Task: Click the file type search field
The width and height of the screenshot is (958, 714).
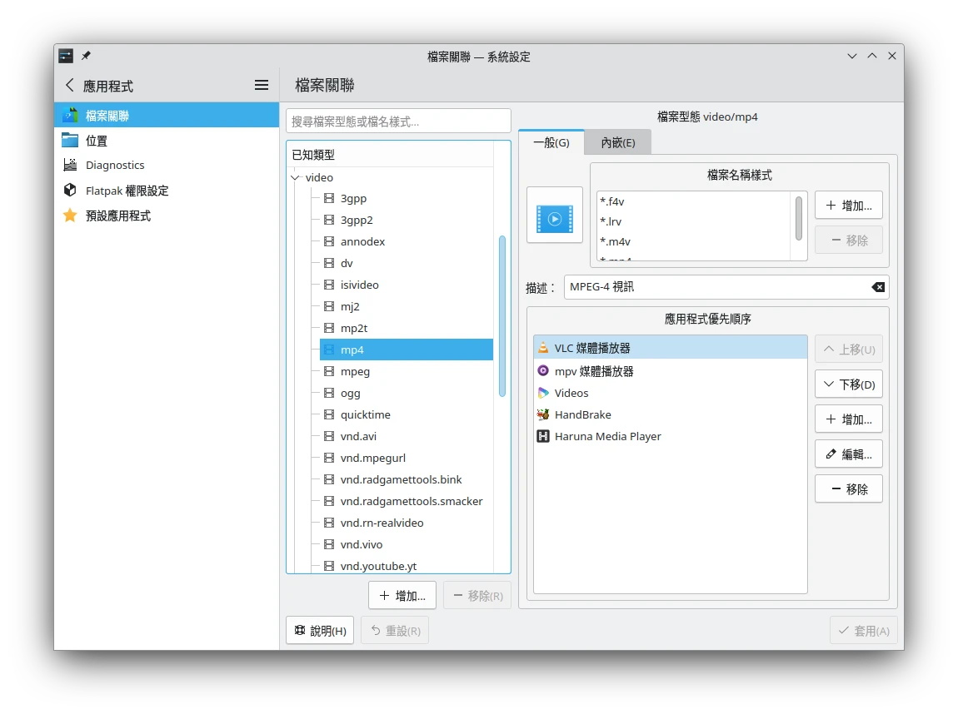Action: point(398,121)
